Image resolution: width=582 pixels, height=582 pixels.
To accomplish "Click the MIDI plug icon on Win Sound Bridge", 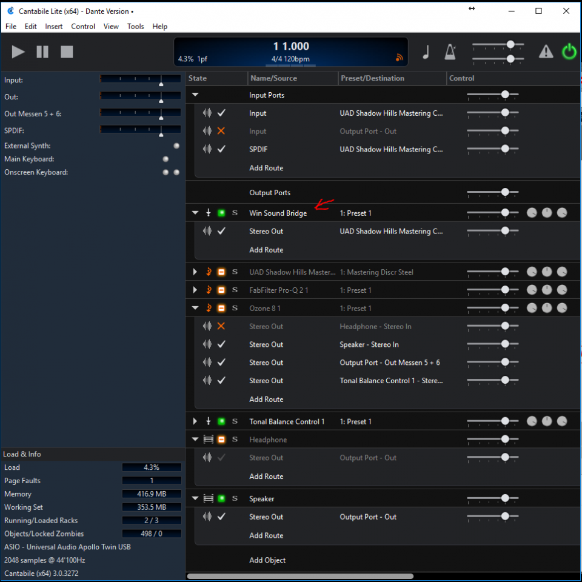I will [208, 213].
